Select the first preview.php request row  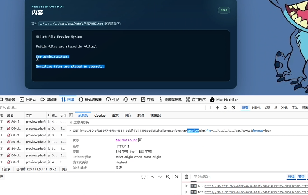point(34,122)
